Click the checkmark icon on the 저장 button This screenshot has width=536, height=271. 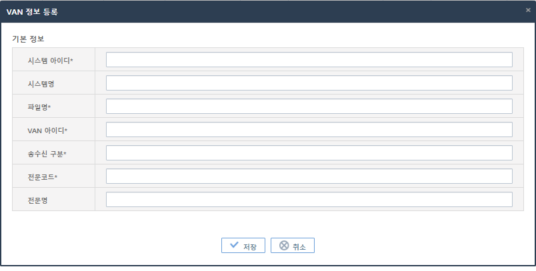point(234,245)
